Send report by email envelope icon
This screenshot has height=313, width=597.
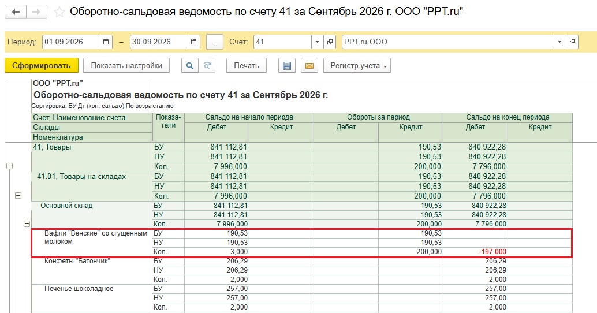309,65
